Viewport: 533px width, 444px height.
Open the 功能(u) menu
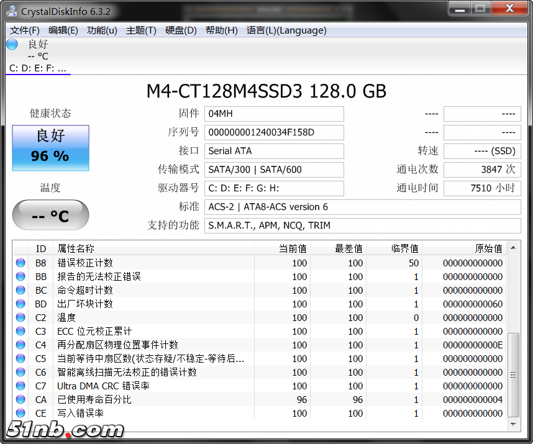102,30
